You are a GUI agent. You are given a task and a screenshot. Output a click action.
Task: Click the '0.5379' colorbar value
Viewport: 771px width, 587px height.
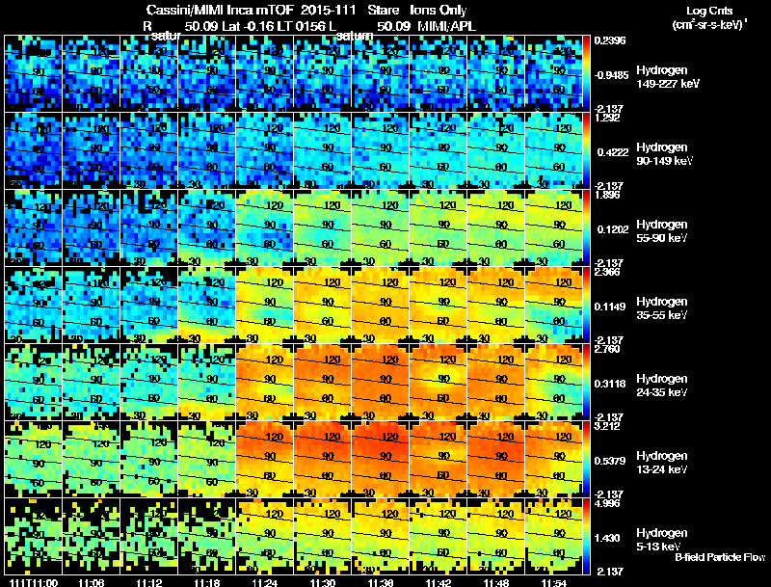610,461
